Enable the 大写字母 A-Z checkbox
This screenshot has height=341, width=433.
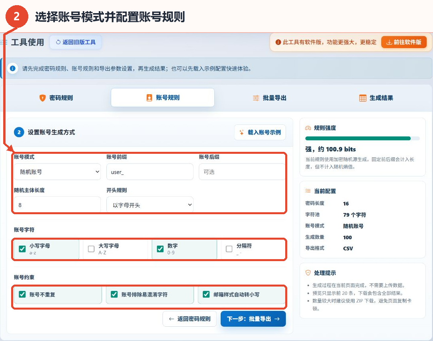[x=91, y=249]
